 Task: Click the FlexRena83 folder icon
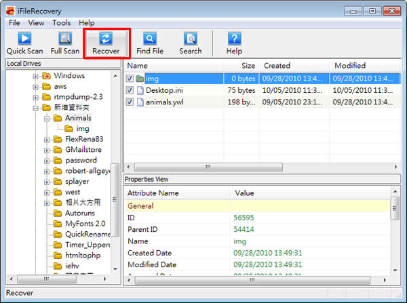coord(58,140)
